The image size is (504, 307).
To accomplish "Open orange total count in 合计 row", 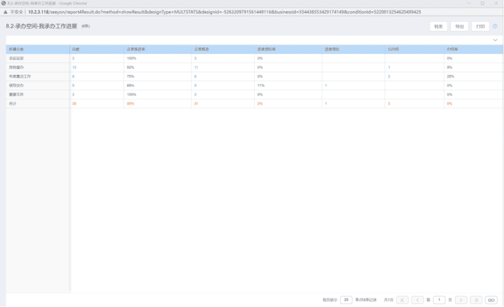I will [74, 103].
